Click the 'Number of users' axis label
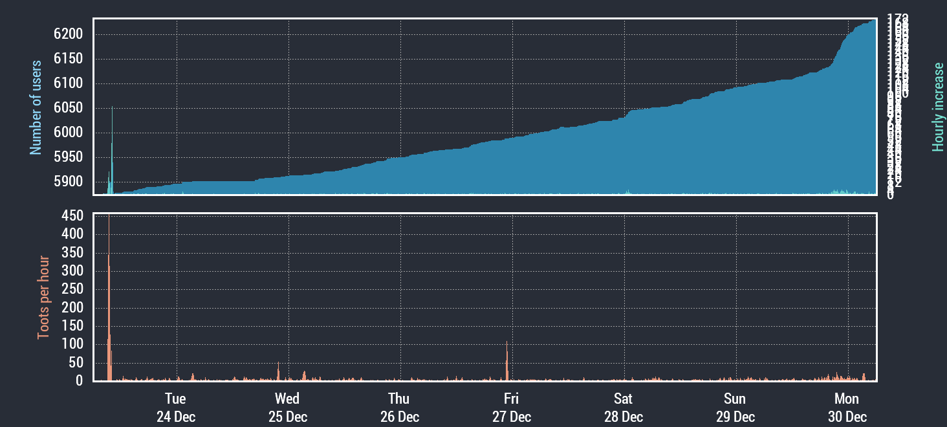Image resolution: width=947 pixels, height=427 pixels. point(36,107)
